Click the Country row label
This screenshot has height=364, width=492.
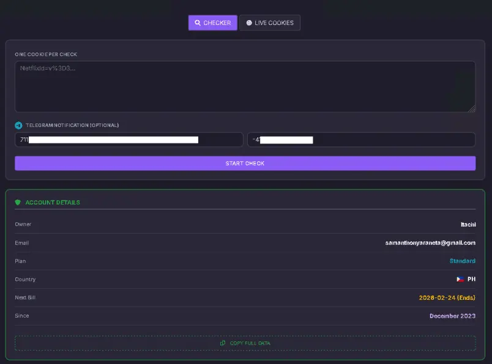tap(25, 279)
